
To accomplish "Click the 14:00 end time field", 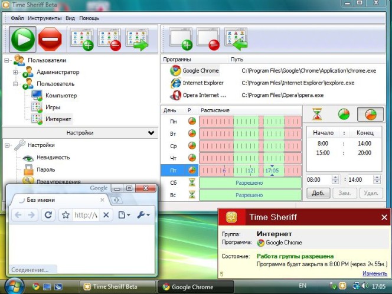I will pyautogui.click(x=360, y=179).
